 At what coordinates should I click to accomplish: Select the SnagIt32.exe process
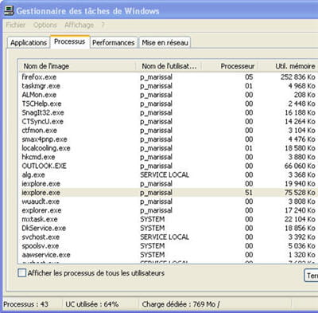[168, 112]
